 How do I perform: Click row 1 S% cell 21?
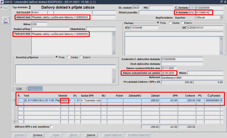click(x=77, y=100)
